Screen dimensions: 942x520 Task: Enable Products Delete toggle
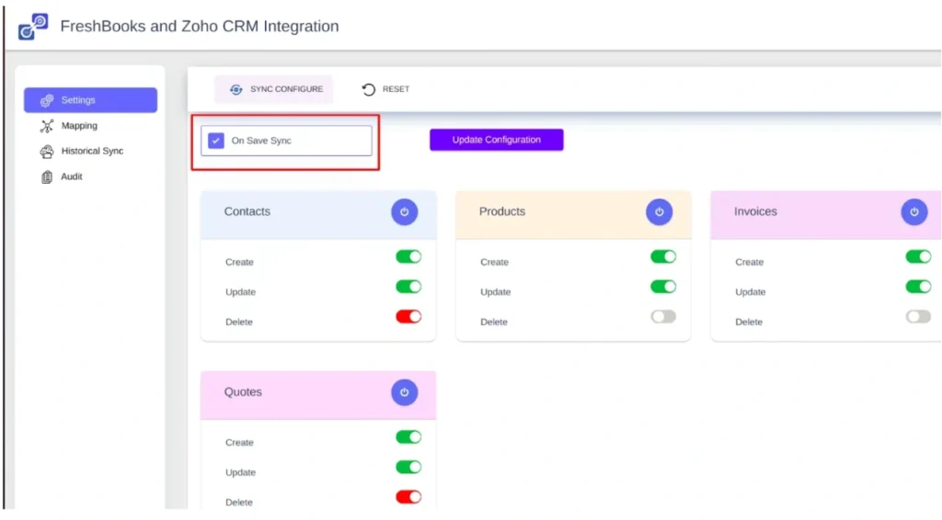663,317
